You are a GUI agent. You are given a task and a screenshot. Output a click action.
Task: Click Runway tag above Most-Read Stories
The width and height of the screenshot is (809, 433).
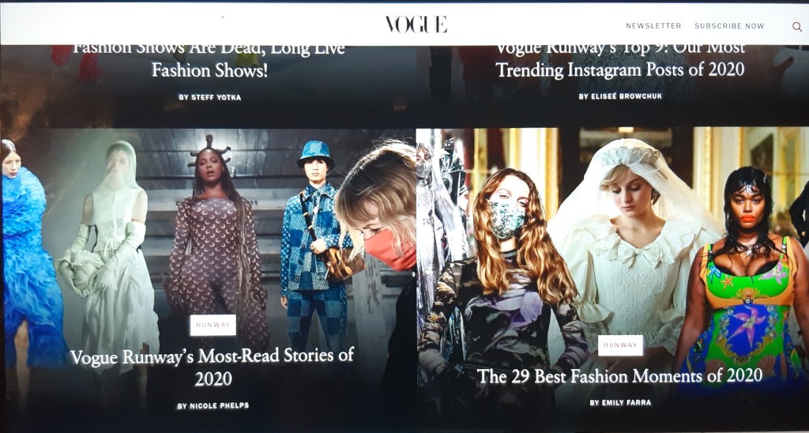(x=213, y=325)
